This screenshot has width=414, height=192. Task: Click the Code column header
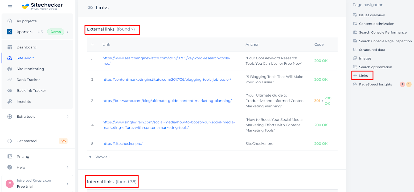319,45
